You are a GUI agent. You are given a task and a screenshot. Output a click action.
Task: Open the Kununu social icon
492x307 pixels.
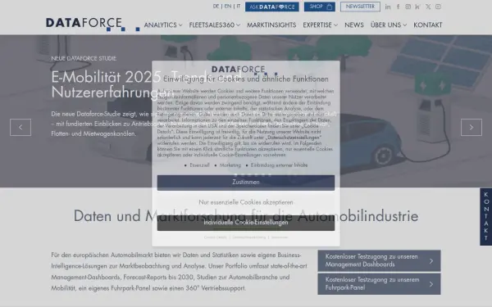pyautogui.click(x=417, y=7)
